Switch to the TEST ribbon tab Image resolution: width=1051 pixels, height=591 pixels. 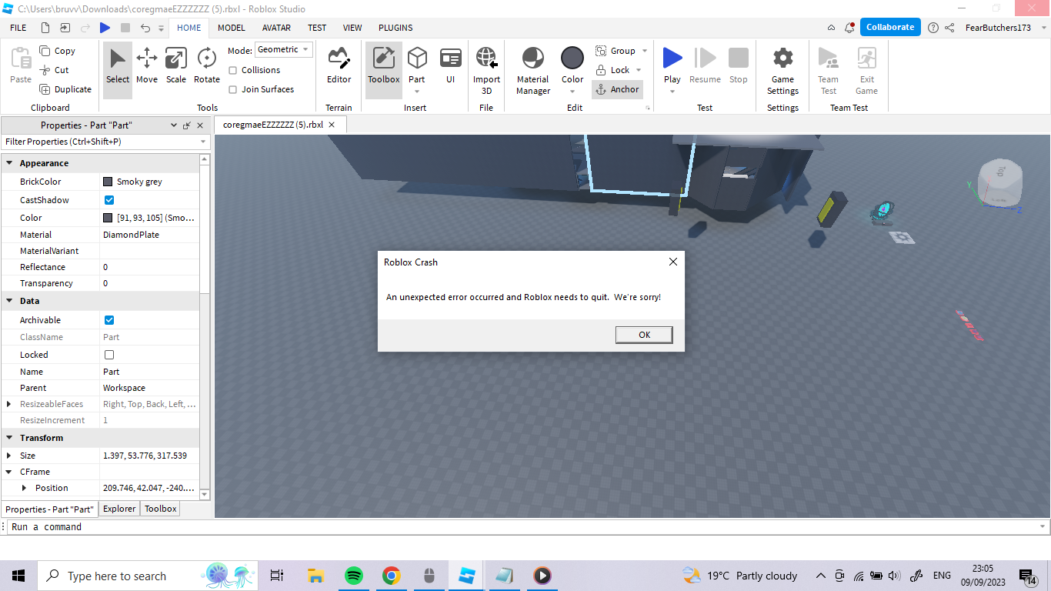[x=317, y=28]
